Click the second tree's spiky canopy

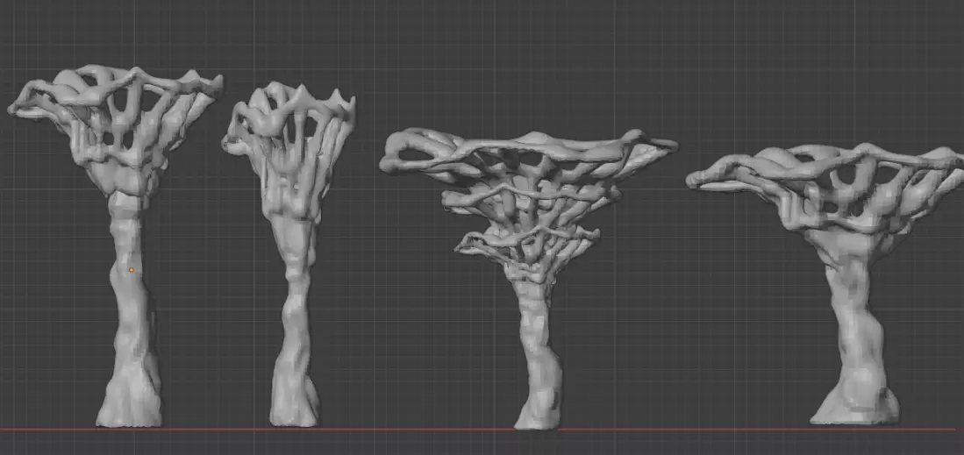point(289,147)
